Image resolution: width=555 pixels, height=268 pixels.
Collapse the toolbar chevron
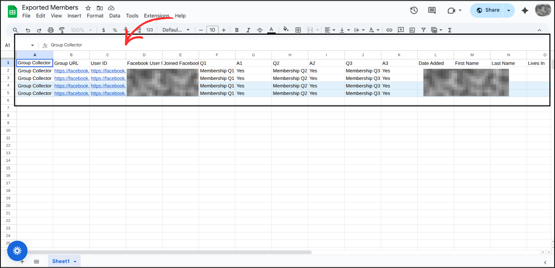click(x=539, y=30)
